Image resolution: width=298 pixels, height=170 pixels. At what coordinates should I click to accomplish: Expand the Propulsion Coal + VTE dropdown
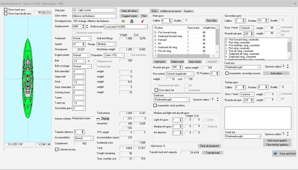(122, 55)
